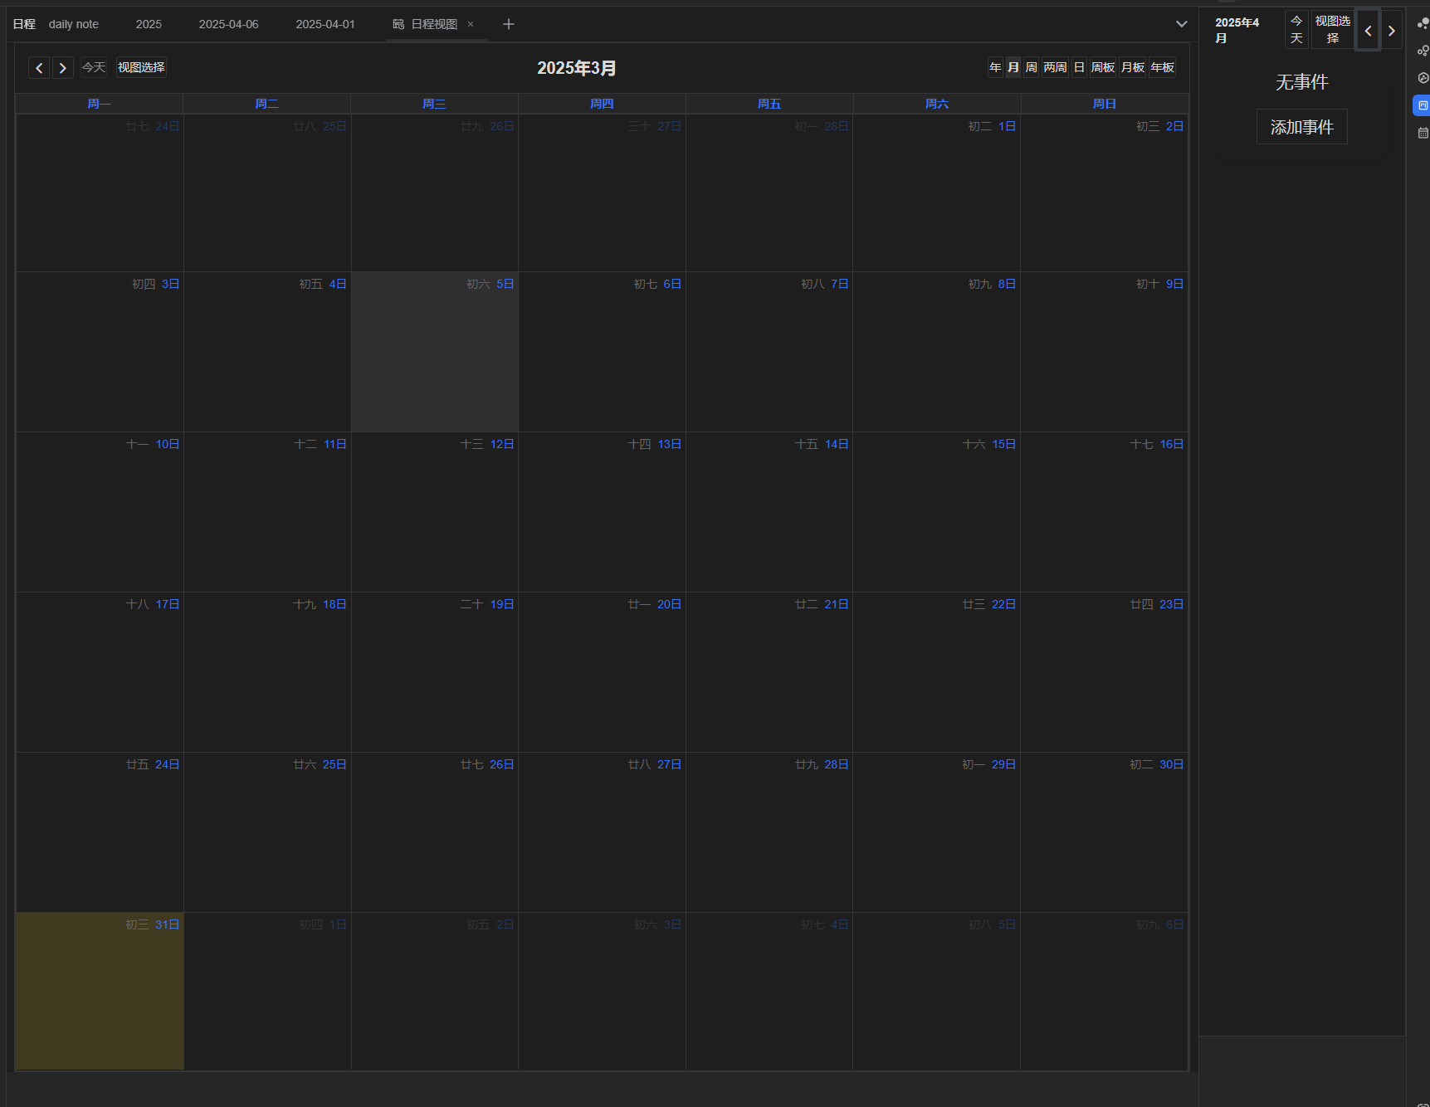Click 今天 button in main toolbar
The image size is (1430, 1107).
(94, 67)
